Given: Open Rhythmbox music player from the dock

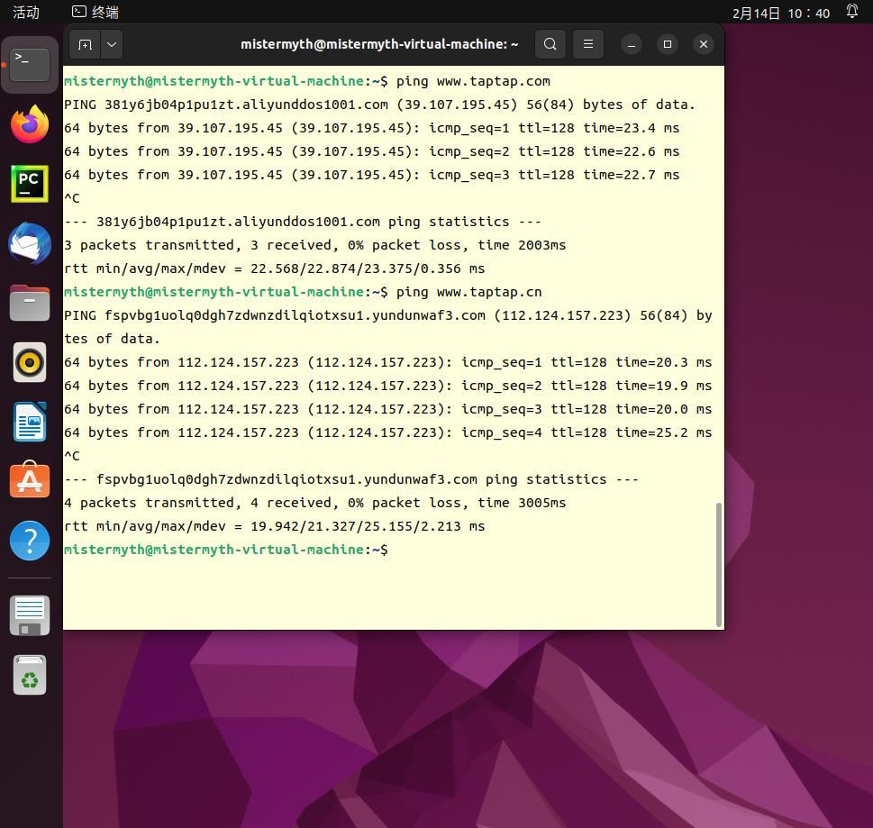Looking at the screenshot, I should point(30,362).
